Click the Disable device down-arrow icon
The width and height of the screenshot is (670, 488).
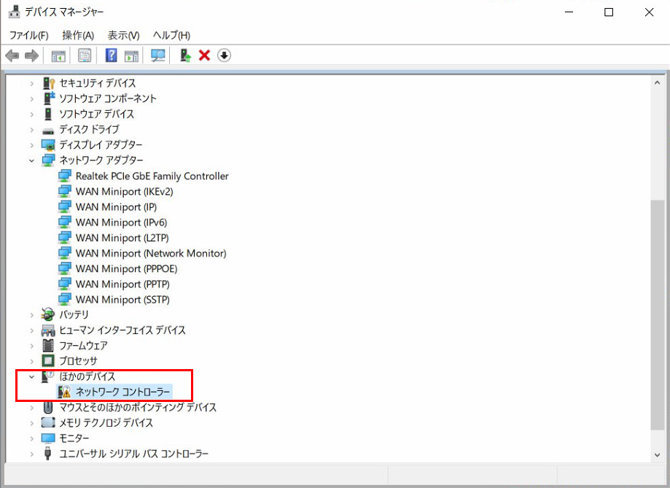tap(224, 55)
